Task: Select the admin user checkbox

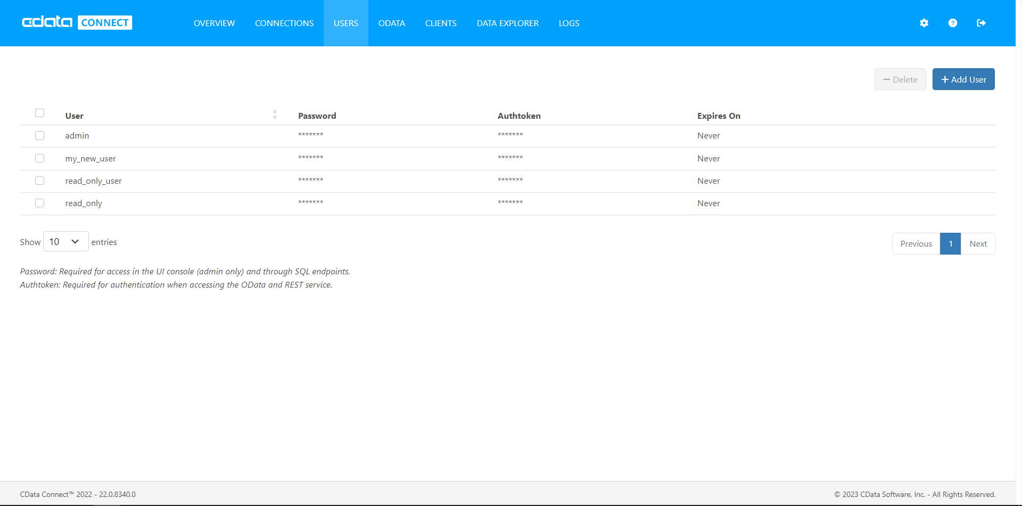Action: (39, 135)
